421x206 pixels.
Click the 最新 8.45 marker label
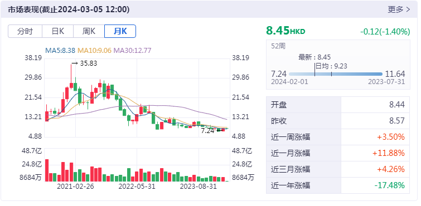click(x=314, y=57)
